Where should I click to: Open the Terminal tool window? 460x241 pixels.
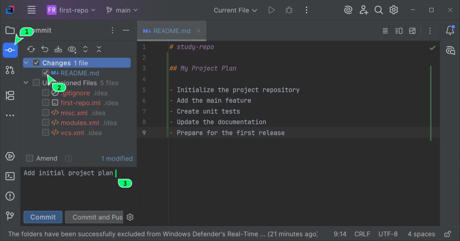[10, 176]
